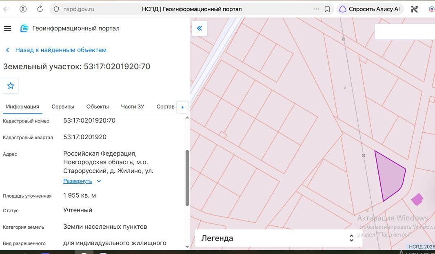Open the Yandex Я home button
Image resolution: width=435 pixels, height=254 pixels.
(23, 9)
